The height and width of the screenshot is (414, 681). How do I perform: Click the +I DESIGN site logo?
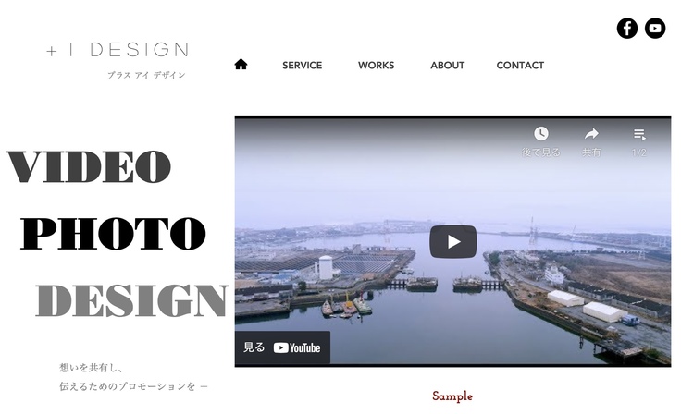118,50
